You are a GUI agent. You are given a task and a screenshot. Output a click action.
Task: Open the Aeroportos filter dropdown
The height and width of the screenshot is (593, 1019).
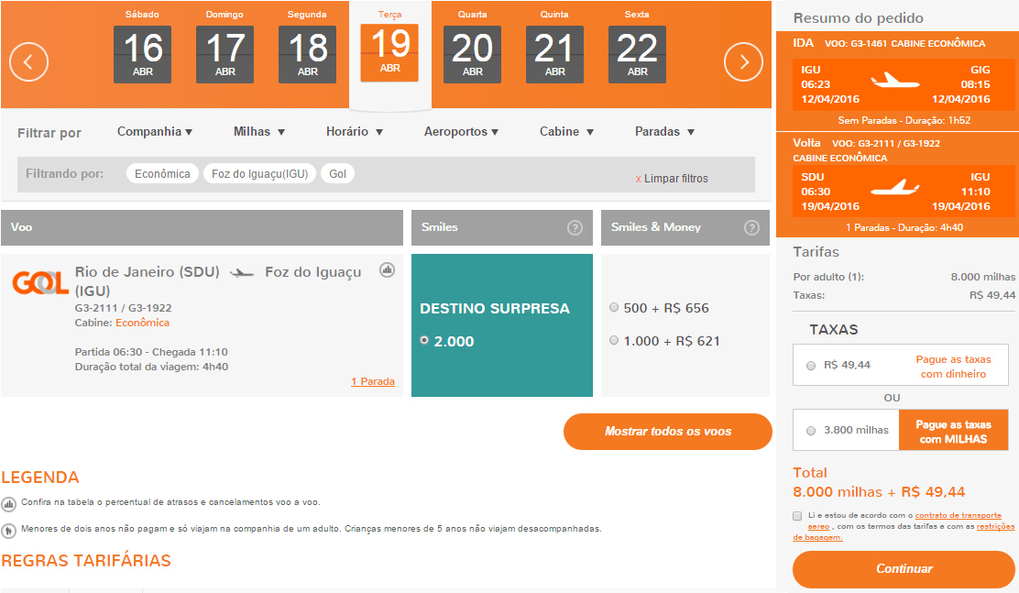tap(462, 131)
